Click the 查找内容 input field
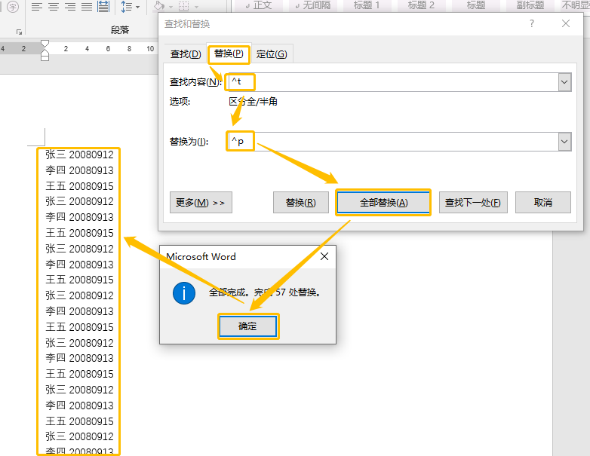This screenshot has width=590, height=456. (x=392, y=82)
